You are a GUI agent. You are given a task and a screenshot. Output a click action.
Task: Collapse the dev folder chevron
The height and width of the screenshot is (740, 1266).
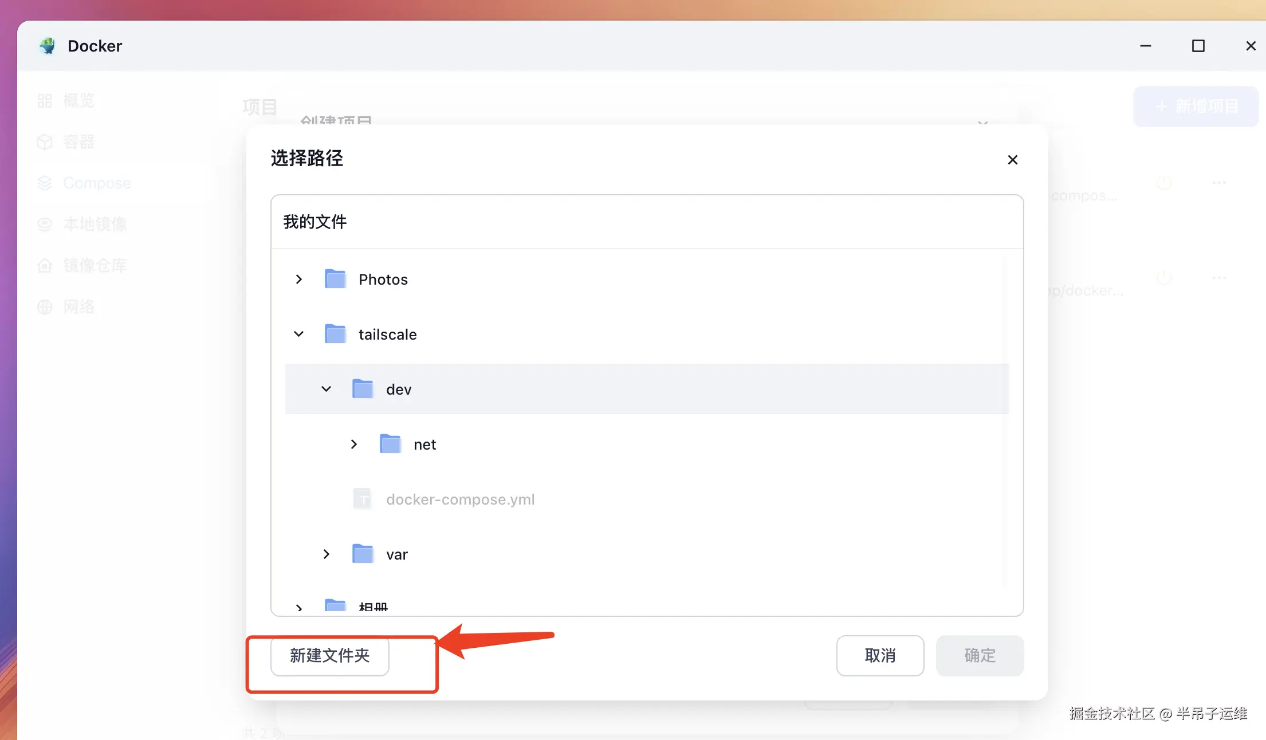326,389
